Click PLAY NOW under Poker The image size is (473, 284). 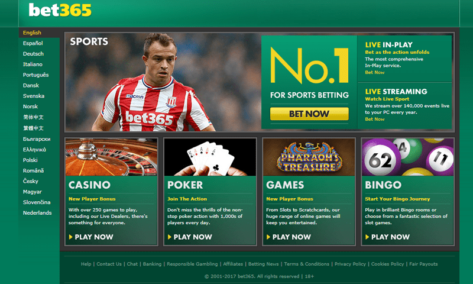(190, 237)
